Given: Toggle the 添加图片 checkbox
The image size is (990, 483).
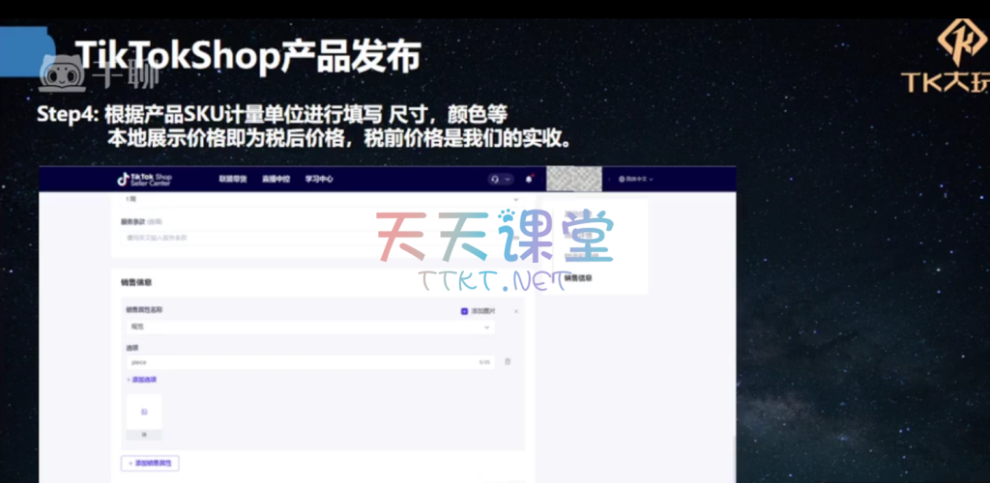Looking at the screenshot, I should point(465,311).
